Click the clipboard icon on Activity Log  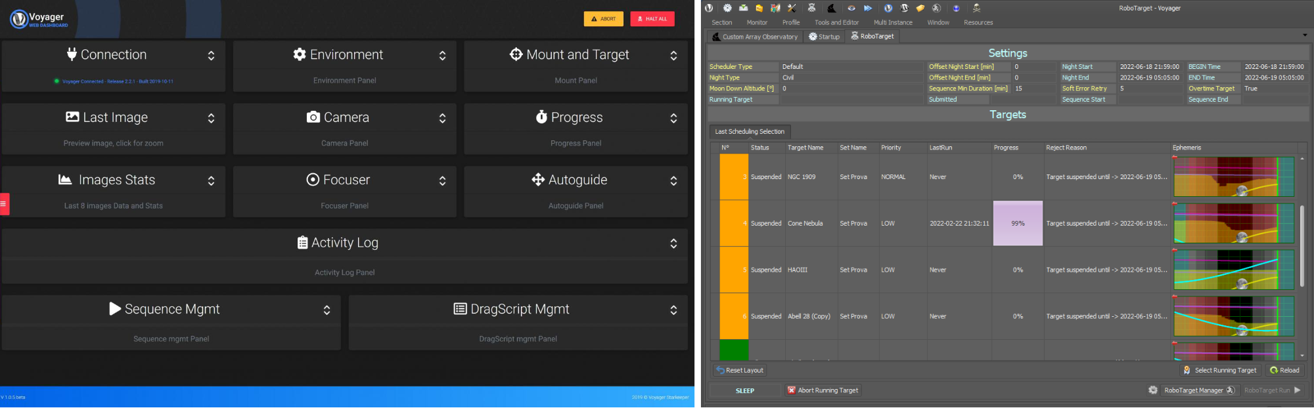click(x=302, y=242)
